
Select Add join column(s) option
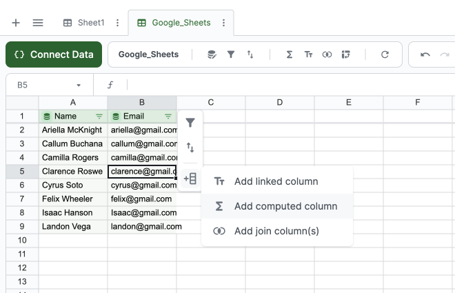[276, 231]
